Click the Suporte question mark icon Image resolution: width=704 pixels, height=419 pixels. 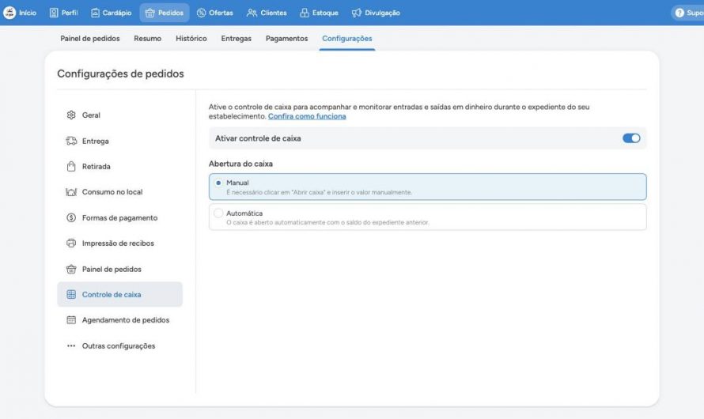pos(679,13)
